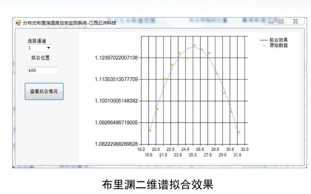Click the application icon in title bar
311x194 pixels.
[x=18, y=23]
